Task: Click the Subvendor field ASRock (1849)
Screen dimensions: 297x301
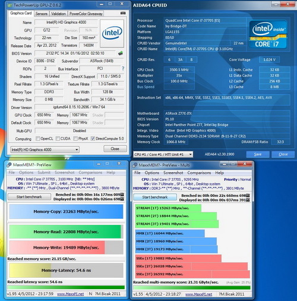Action: tap(102, 61)
